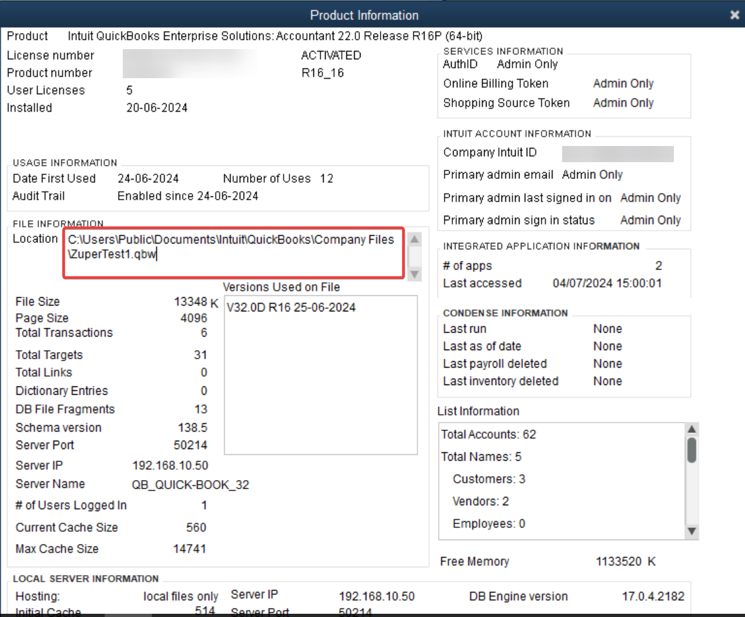Screen dimensions: 745x617
Task: Click the Total Transactions value 6
Action: click(204, 333)
